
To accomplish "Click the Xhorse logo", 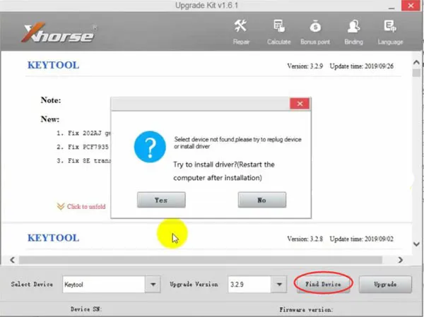I will (x=59, y=33).
